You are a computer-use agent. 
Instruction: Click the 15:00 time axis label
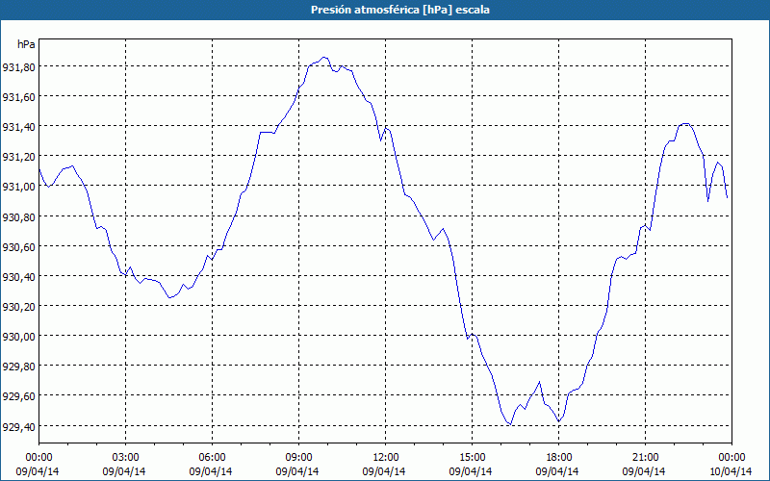coord(472,457)
